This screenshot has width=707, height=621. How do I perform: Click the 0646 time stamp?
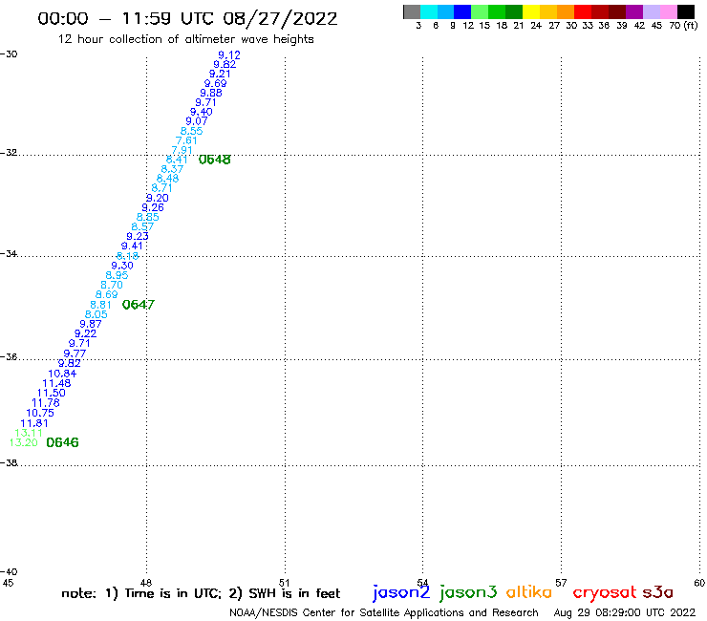pyautogui.click(x=62, y=443)
